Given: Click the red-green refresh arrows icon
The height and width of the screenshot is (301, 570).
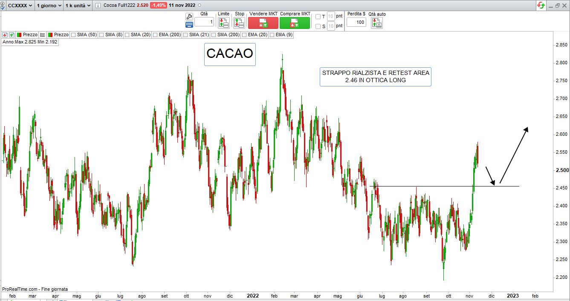Looking at the screenshot, I should (x=541, y=6).
